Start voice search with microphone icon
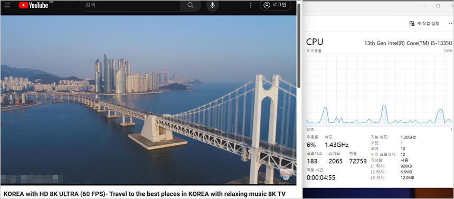454x199 pixels. (213, 5)
